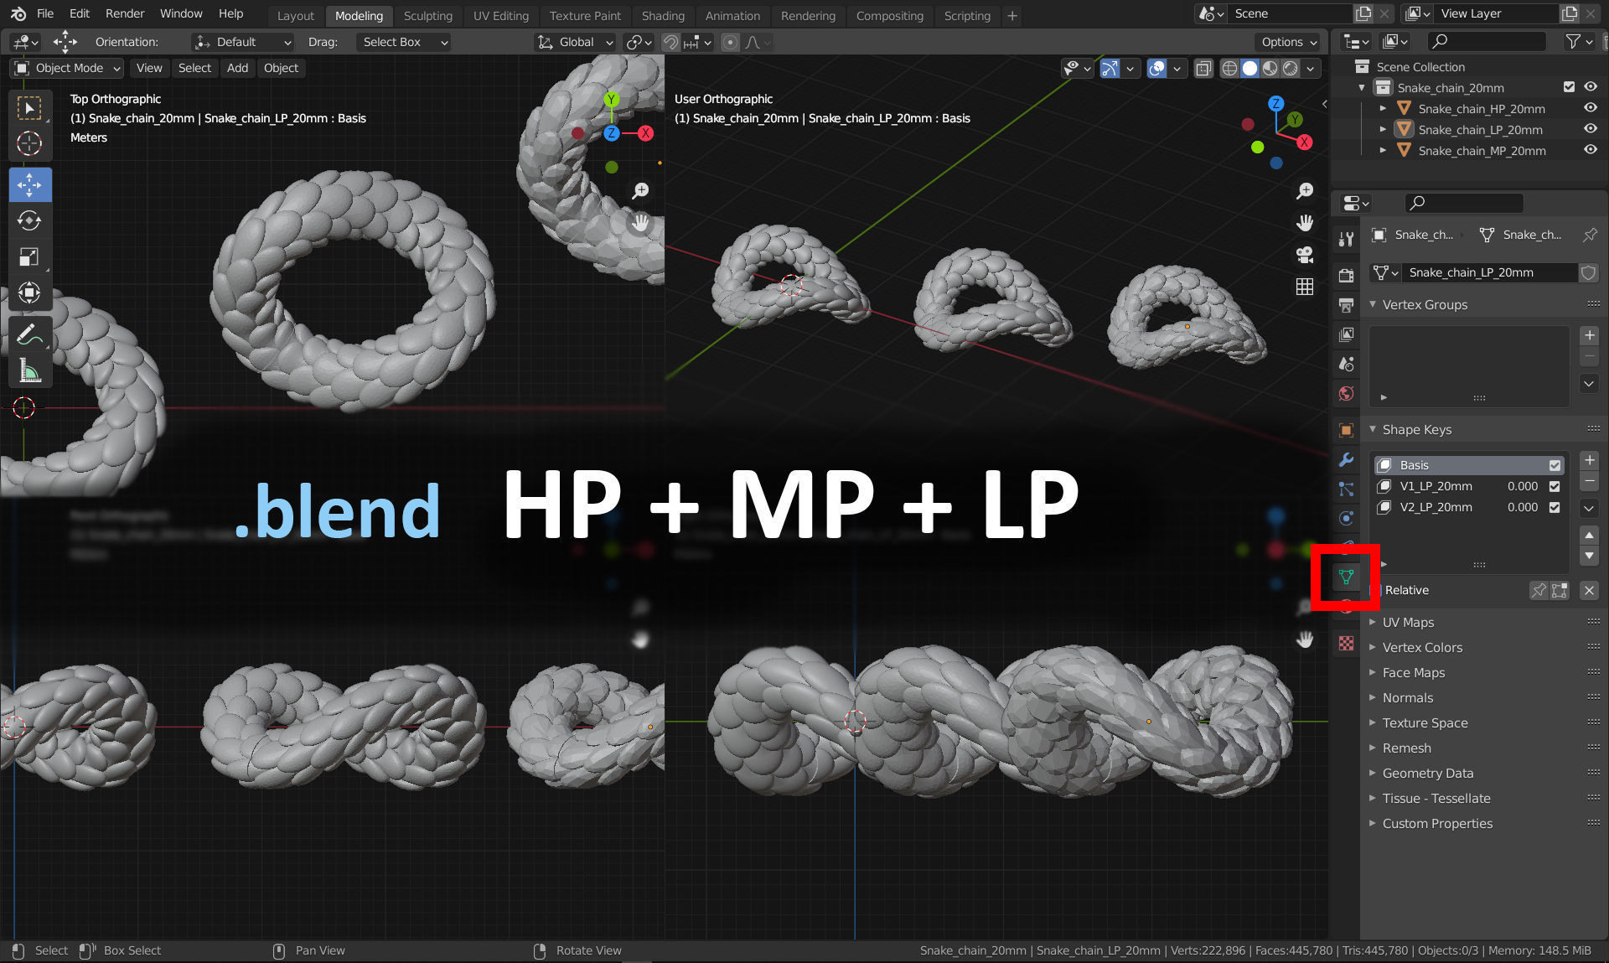The height and width of the screenshot is (963, 1609).
Task: Open the Render Properties tab
Action: tap(1347, 274)
